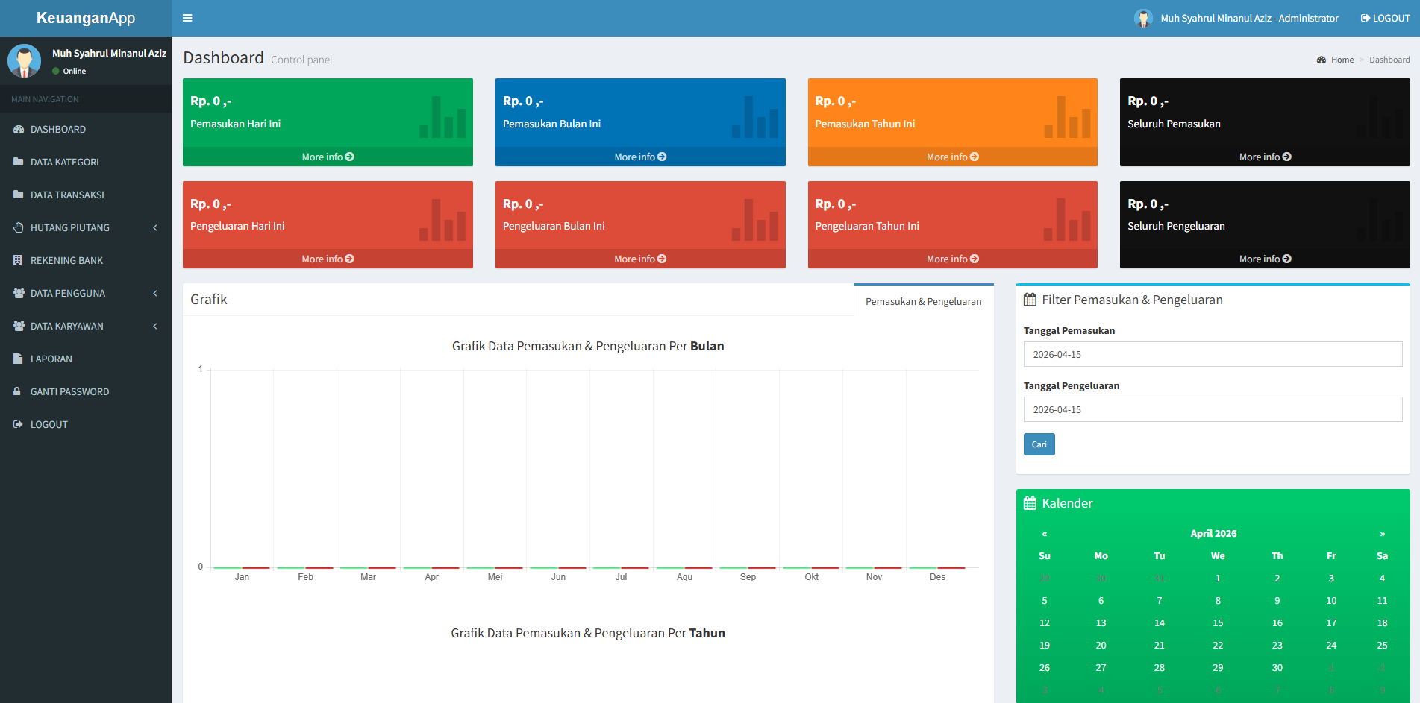Click the Rekening Bank building icon
Viewport: 1420px width, 703px height.
coord(18,260)
